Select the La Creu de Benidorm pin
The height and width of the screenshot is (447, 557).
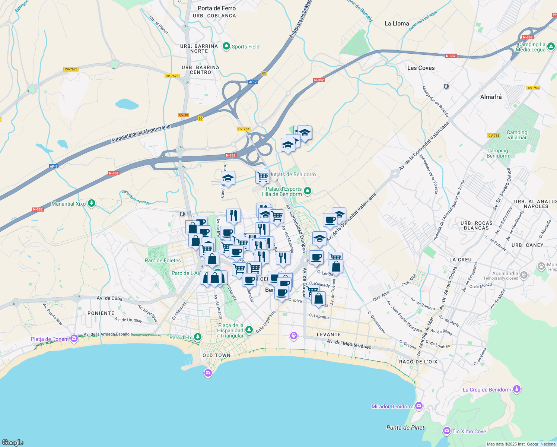pos(517,389)
